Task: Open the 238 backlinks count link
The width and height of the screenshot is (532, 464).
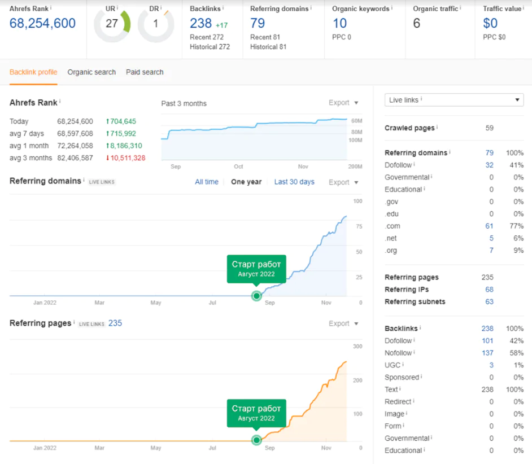Action: point(200,23)
